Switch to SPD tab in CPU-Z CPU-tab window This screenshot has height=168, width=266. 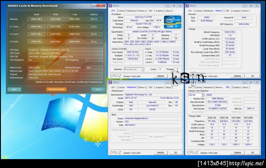[151, 11]
